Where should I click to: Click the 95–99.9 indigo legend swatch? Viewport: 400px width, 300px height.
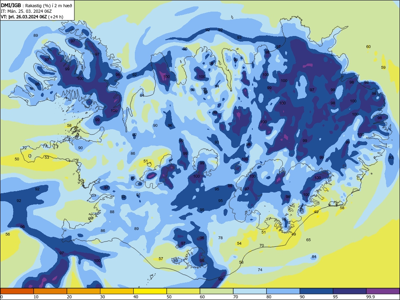(x=350, y=291)
